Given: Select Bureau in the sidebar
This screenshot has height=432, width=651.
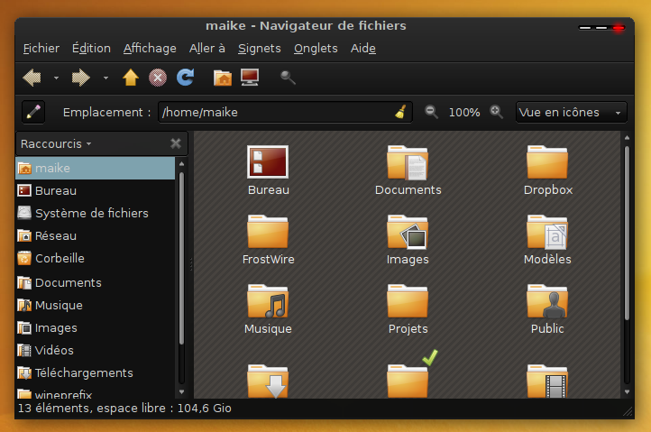Looking at the screenshot, I should [x=95, y=190].
